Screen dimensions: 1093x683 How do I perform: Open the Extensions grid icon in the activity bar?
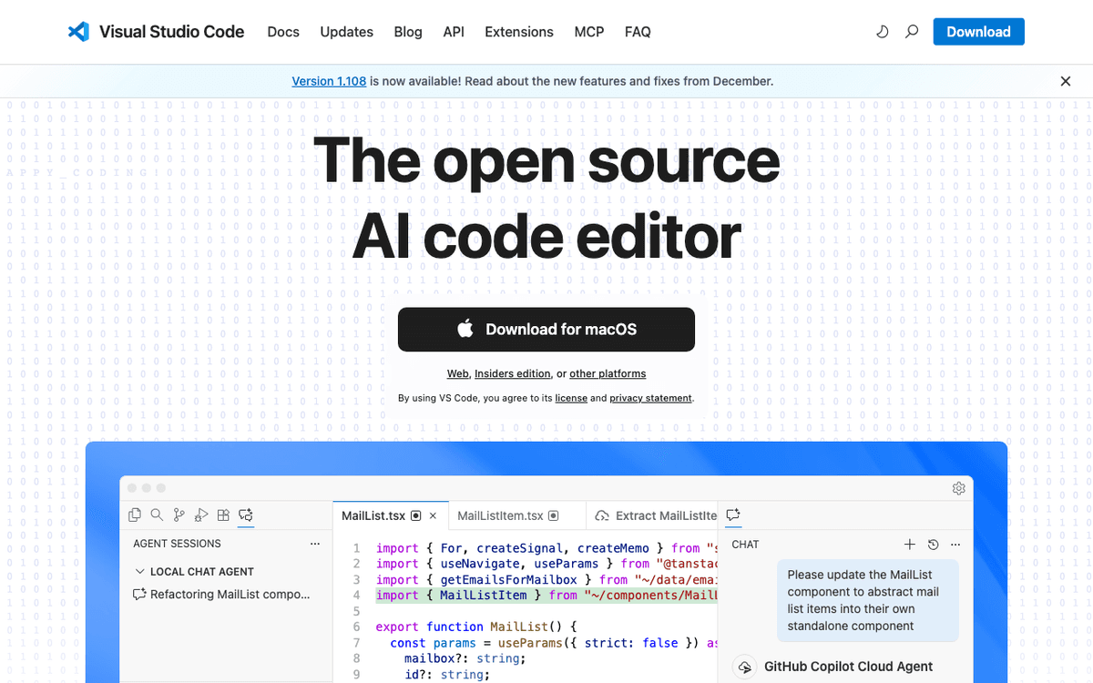click(223, 515)
